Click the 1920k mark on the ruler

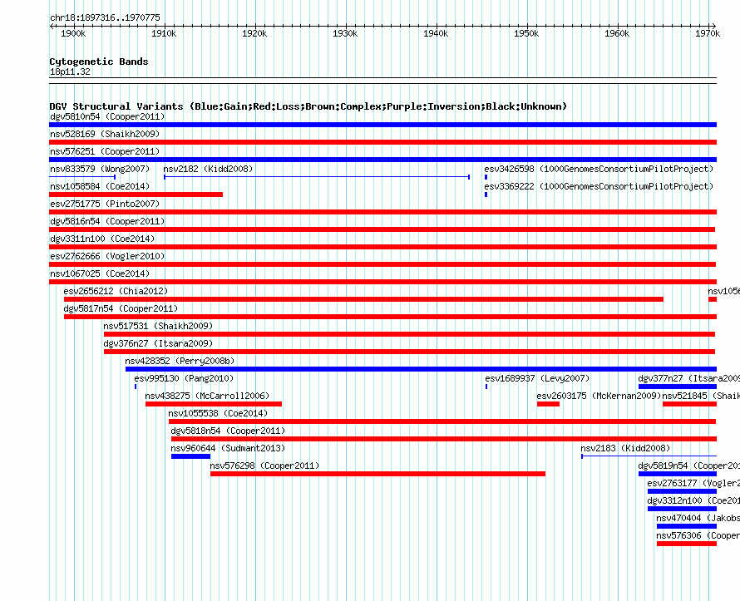(x=254, y=33)
